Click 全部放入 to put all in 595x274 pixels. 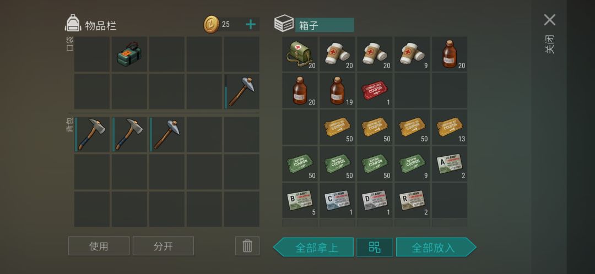(x=436, y=247)
